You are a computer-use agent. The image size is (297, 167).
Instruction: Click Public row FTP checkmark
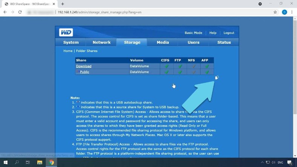coord(180,72)
